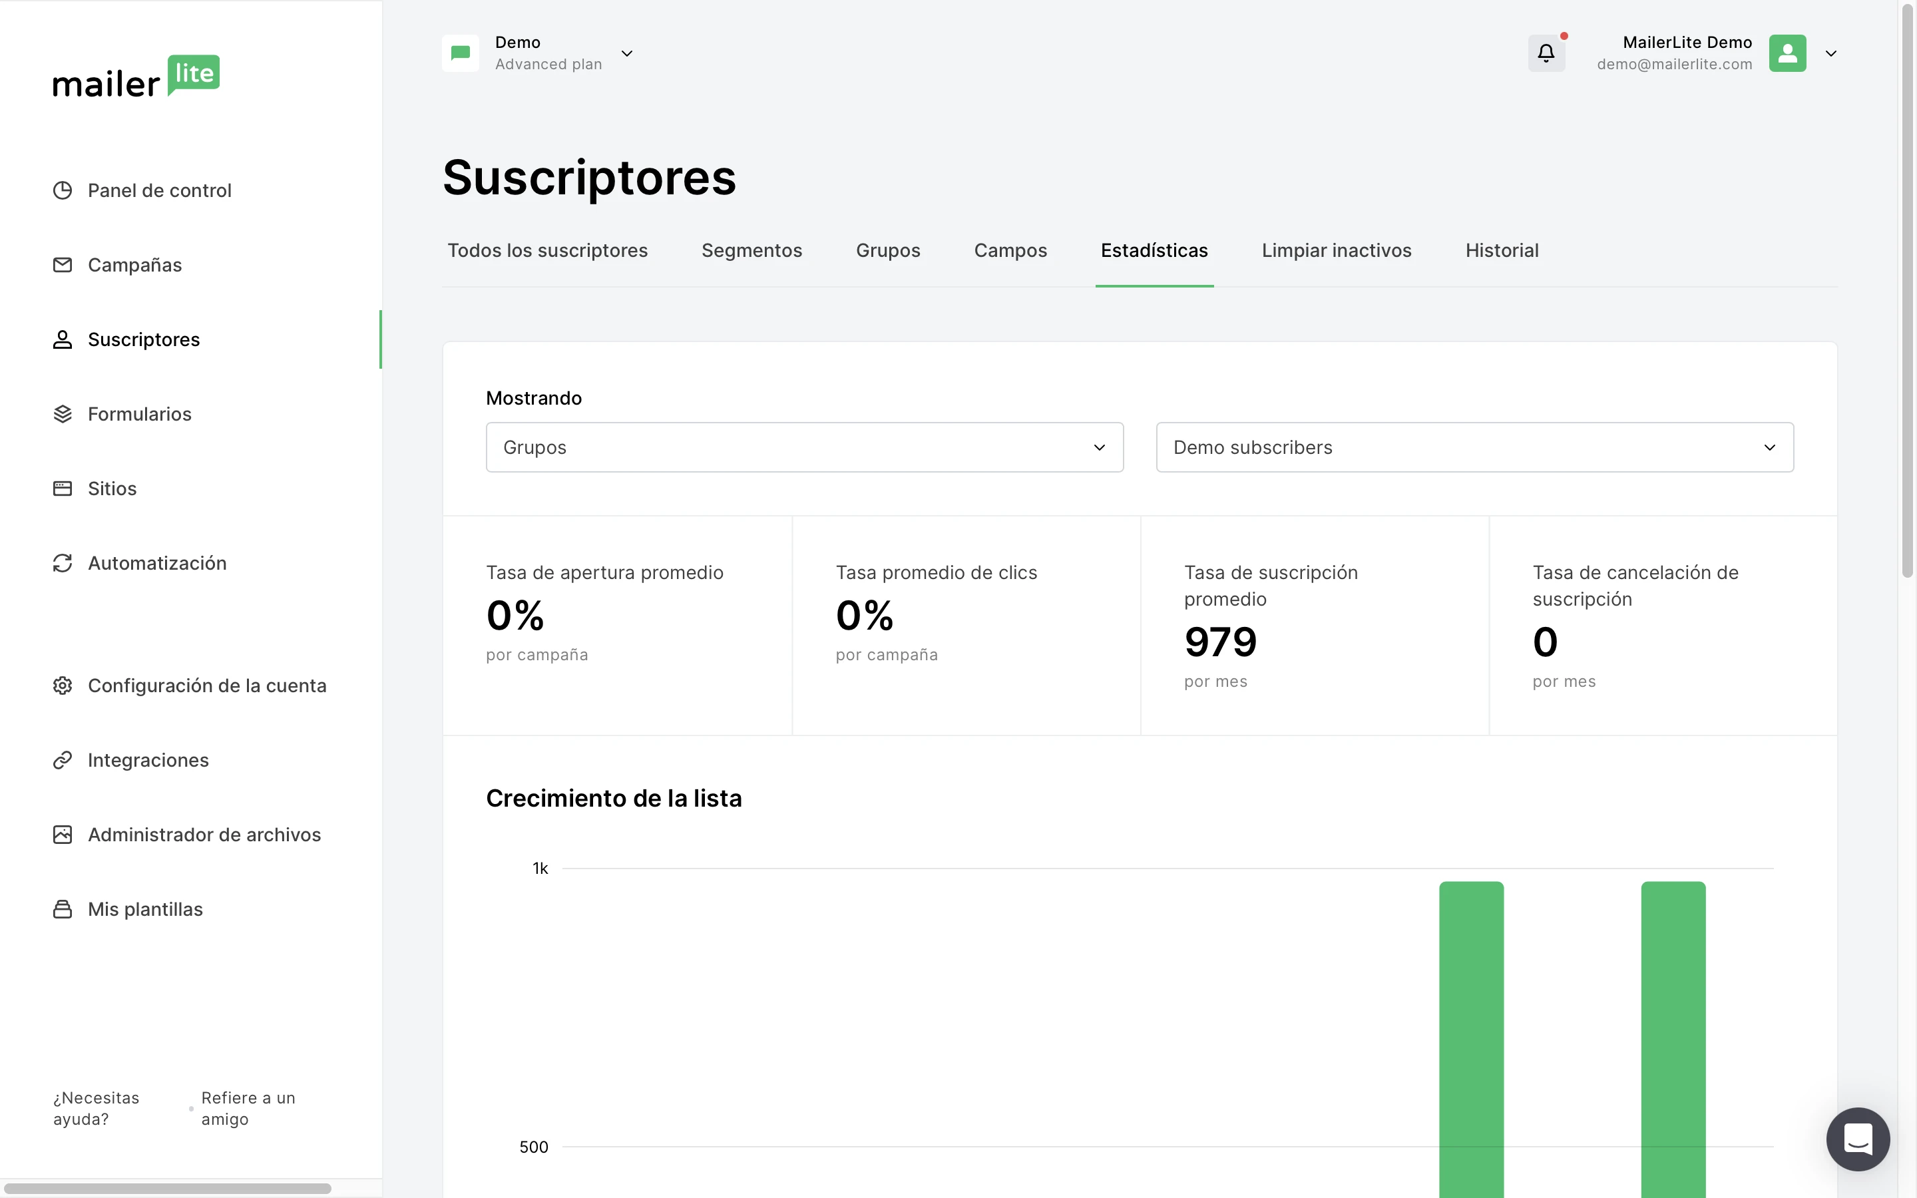Image resolution: width=1917 pixels, height=1198 pixels.
Task: Click Tasa de cancelación de suscripción label
Action: 1635,586
